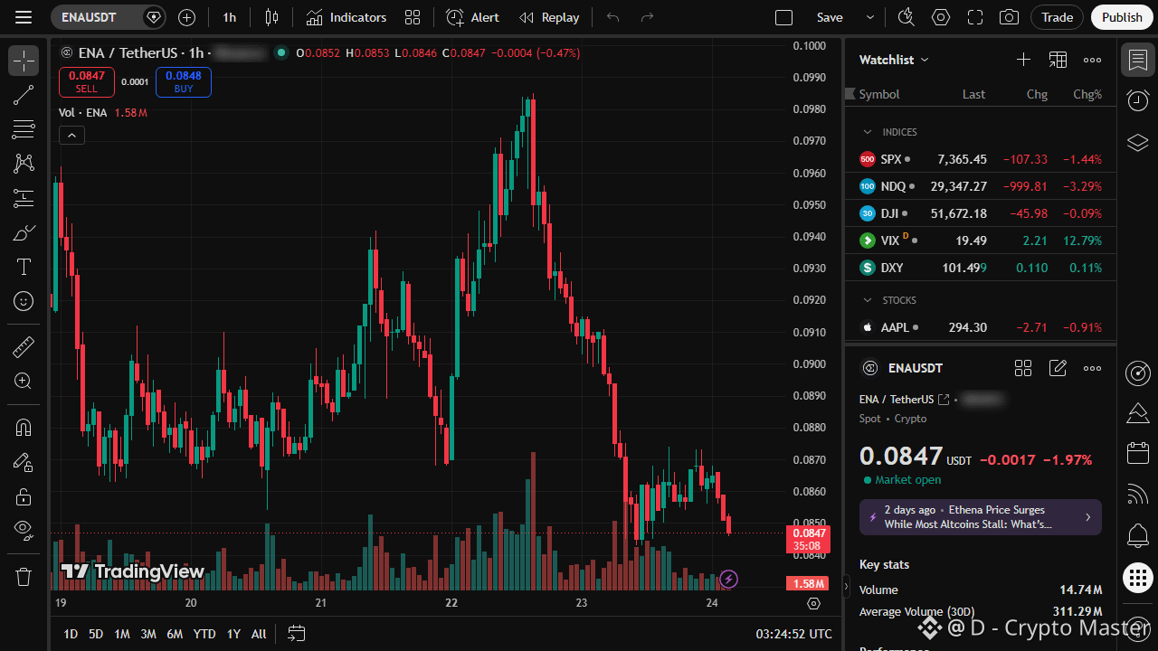
Task: Select the 1D time range
Action: point(71,634)
